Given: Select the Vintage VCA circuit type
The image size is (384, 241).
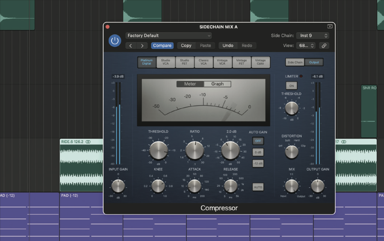Looking at the screenshot, I should pyautogui.click(x=223, y=62).
